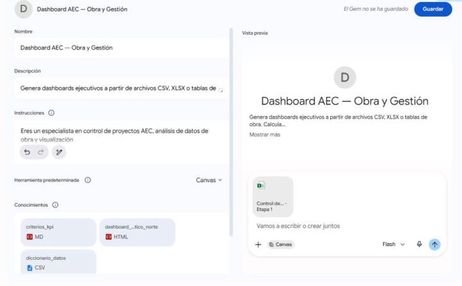Open the Flash model dropdown
This screenshot has height=286, width=462.
[393, 244]
